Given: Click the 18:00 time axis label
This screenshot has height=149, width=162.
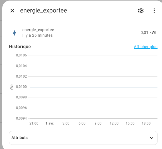Looking at the screenshot, I should tap(146, 123).
